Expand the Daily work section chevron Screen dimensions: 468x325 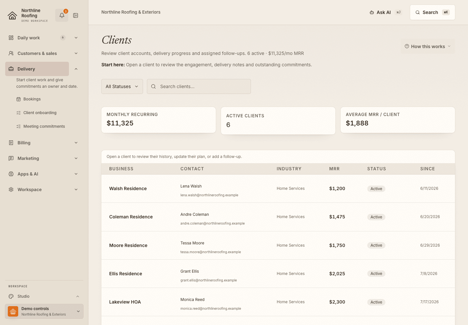76,38
